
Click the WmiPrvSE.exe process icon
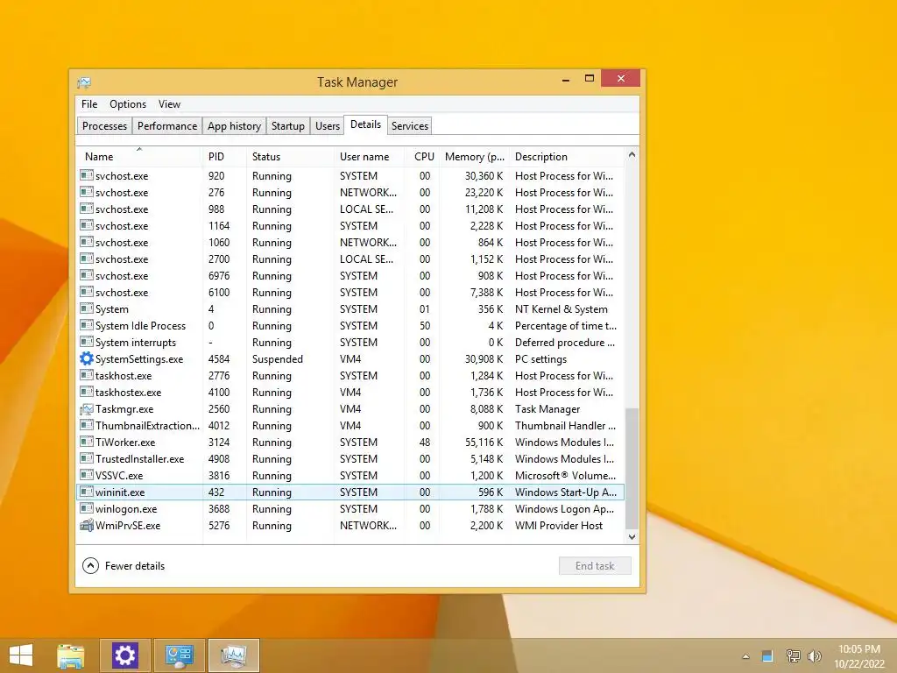click(87, 526)
